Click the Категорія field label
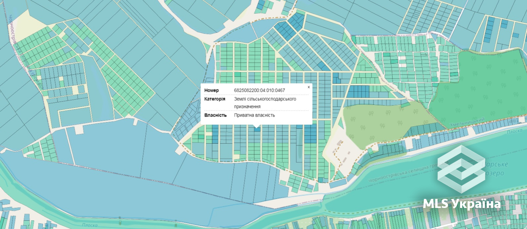This screenshot has width=527, height=229. pyautogui.click(x=215, y=99)
